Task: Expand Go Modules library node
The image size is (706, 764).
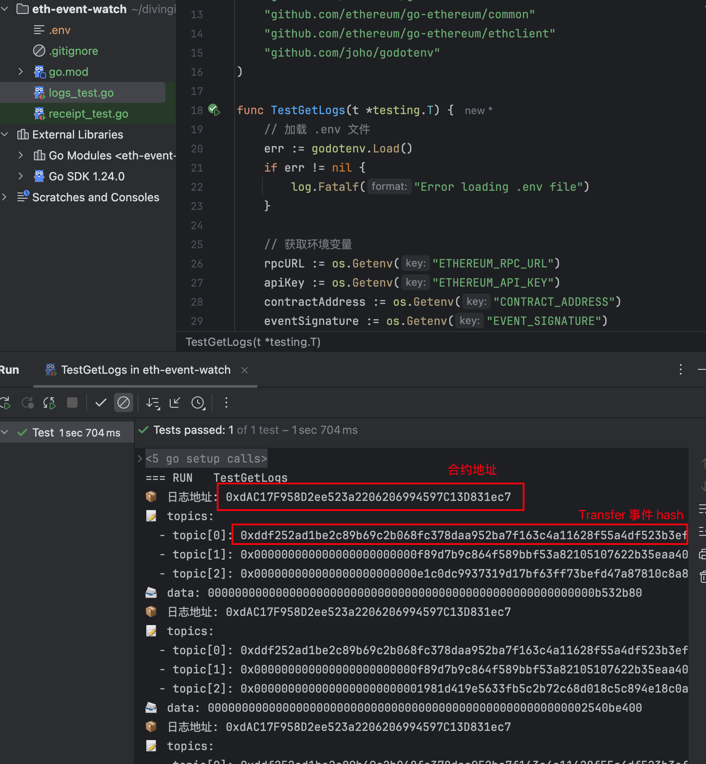Action: (x=20, y=155)
